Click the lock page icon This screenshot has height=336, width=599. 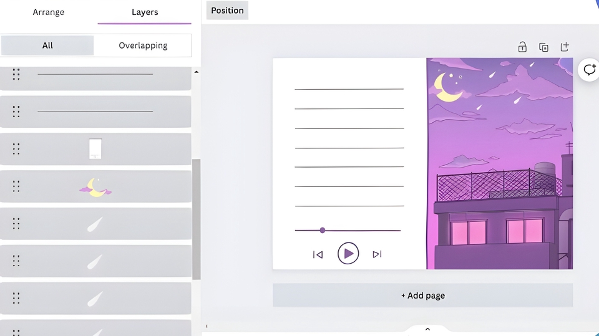522,47
